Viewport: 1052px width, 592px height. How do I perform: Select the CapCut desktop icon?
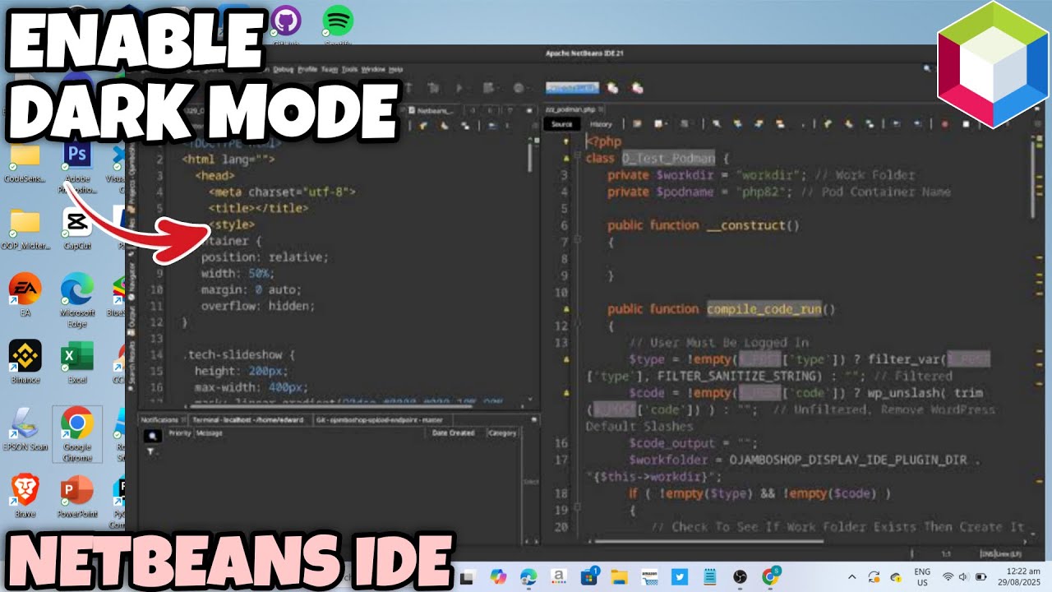point(77,228)
